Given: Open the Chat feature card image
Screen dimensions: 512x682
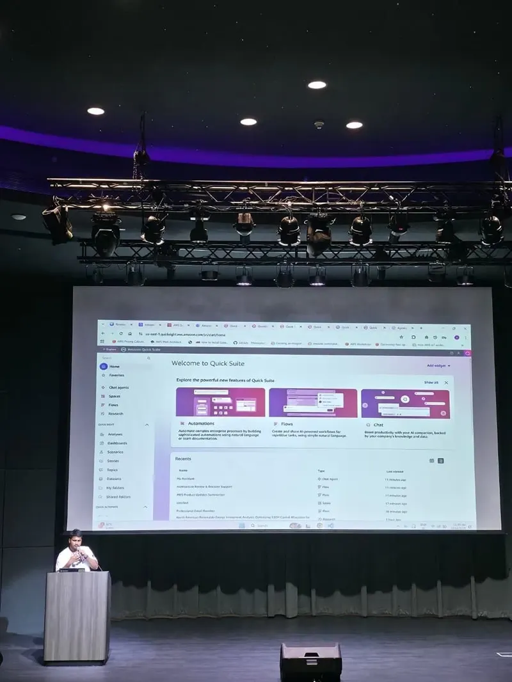Looking at the screenshot, I should (405, 404).
